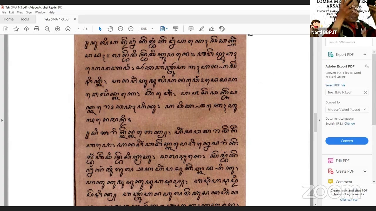Bookmark the file with the star icon

16,29
